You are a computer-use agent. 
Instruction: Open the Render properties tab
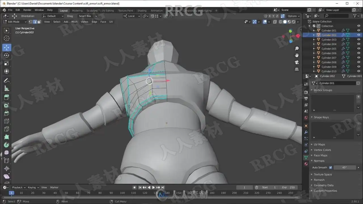tap(306, 92)
